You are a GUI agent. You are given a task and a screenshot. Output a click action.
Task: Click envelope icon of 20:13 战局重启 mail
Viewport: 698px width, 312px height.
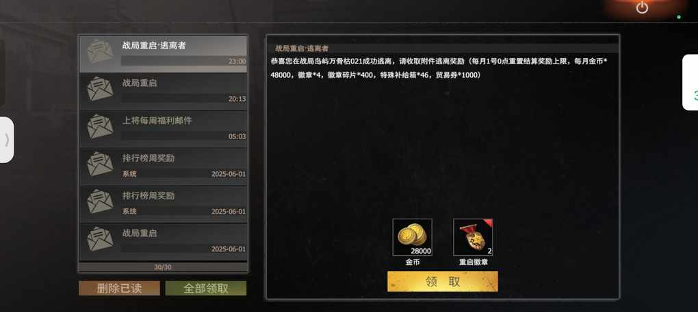point(100,89)
